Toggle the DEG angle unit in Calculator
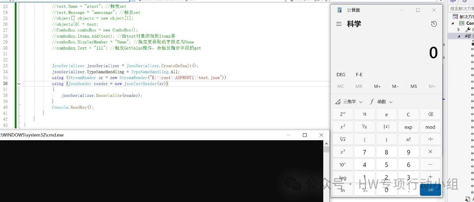 pos(341,74)
